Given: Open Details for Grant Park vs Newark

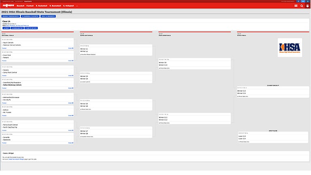Looking at the screenshot, I should (x=70, y=61).
